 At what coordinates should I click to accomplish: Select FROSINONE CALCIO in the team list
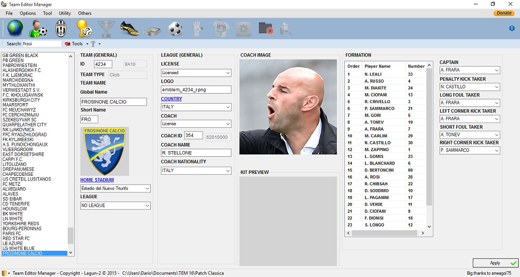34,253
